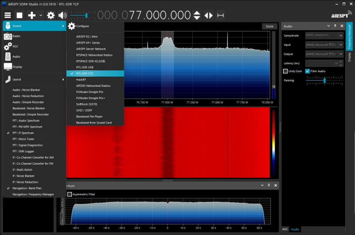
Task: Toggle Navigation : Band Plan checked item
Action: pos(35,188)
